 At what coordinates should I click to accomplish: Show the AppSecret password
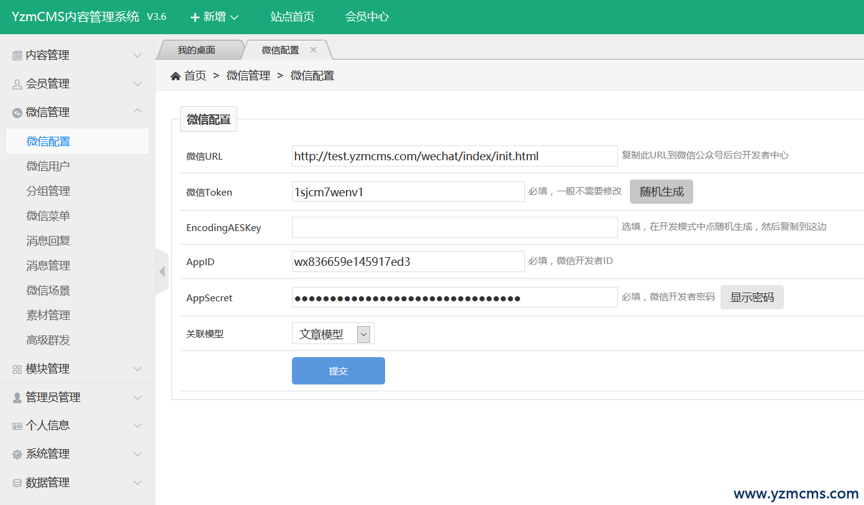click(x=752, y=298)
